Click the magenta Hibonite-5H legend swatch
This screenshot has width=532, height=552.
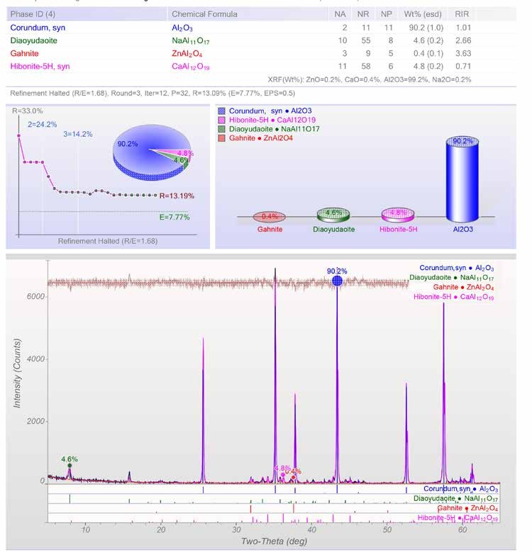(221, 120)
